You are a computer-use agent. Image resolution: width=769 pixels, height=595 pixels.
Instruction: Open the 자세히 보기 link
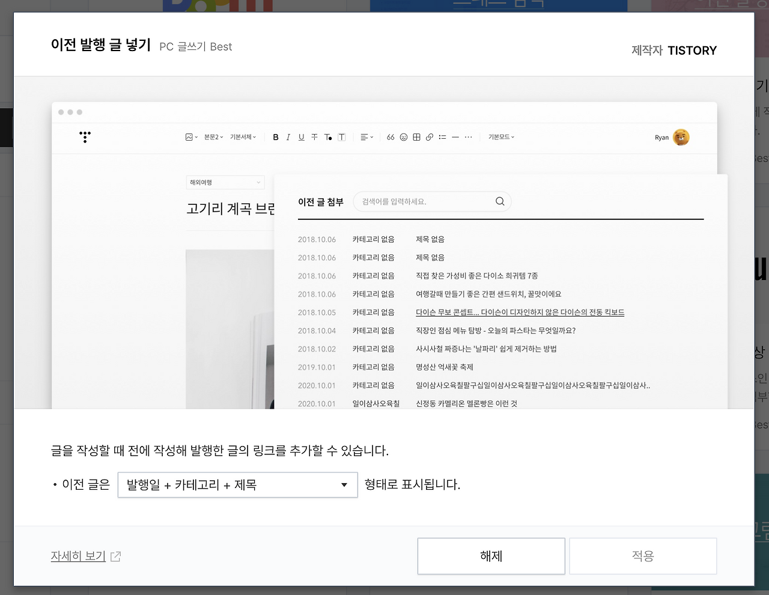coord(78,556)
